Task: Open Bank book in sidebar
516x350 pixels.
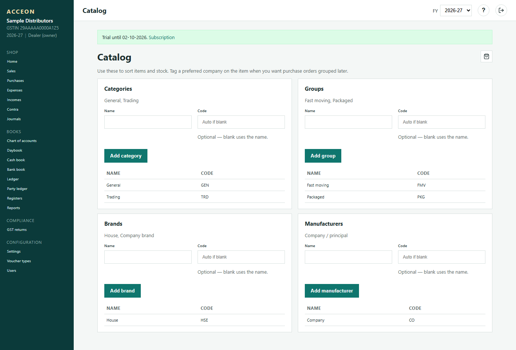Action: pos(16,170)
